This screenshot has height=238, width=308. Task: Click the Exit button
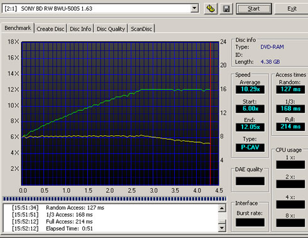click(292, 9)
